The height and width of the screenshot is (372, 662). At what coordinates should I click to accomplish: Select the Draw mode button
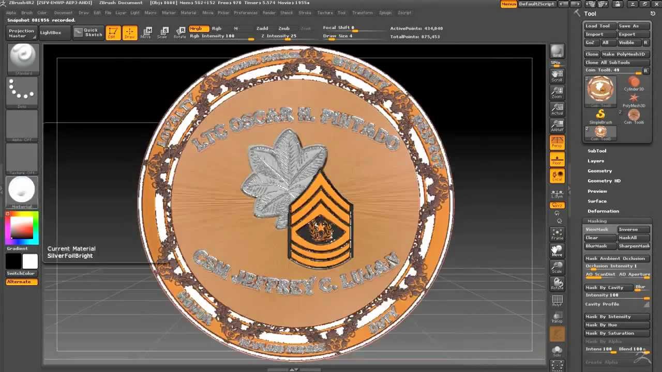coord(130,33)
